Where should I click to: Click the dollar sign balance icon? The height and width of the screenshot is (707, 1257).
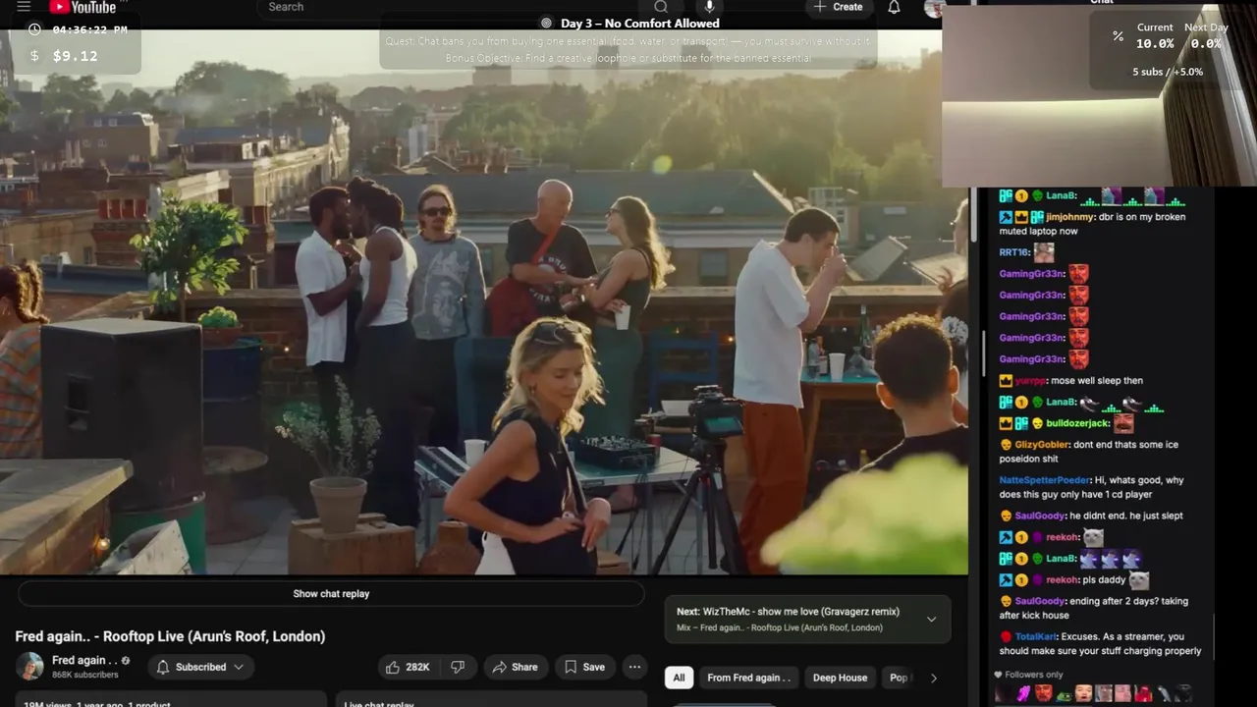point(34,56)
